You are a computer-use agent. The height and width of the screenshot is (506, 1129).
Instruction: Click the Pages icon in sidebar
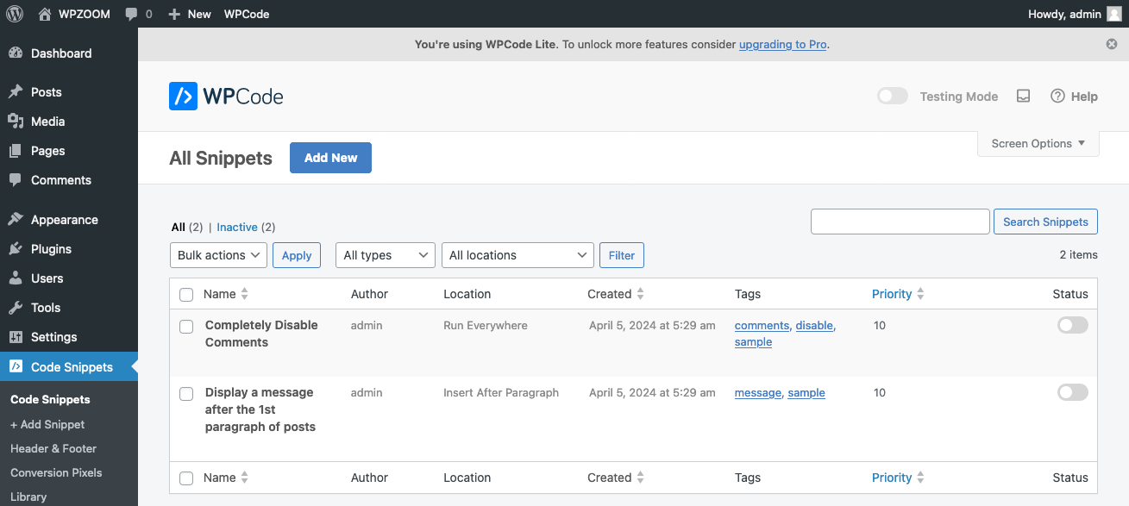pyautogui.click(x=16, y=151)
